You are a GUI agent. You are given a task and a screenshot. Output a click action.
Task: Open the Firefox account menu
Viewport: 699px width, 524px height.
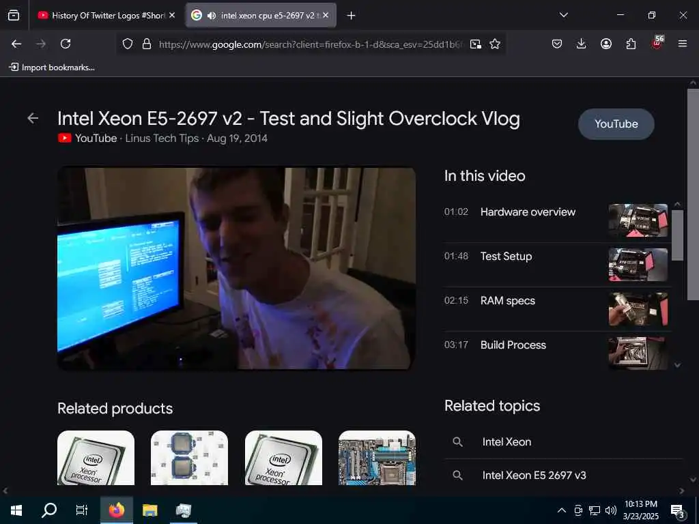606,44
